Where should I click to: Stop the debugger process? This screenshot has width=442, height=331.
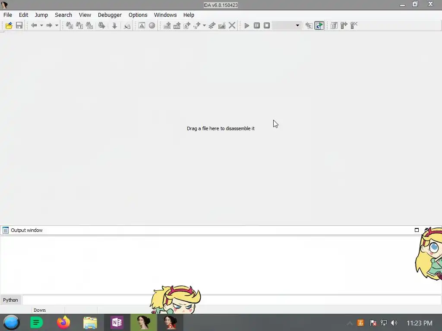[x=267, y=25]
